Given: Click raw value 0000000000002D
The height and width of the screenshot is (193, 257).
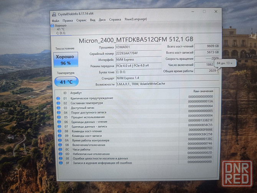Looking at the screenshot, I should pos(200,153).
